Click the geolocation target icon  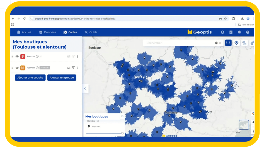coord(236,43)
